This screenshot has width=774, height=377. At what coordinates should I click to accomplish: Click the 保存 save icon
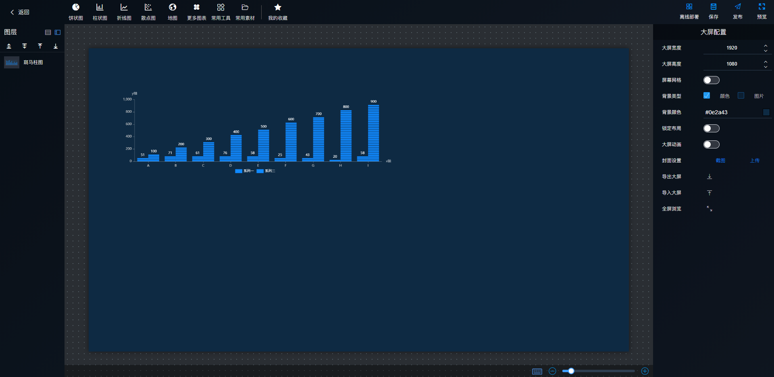pyautogui.click(x=714, y=7)
